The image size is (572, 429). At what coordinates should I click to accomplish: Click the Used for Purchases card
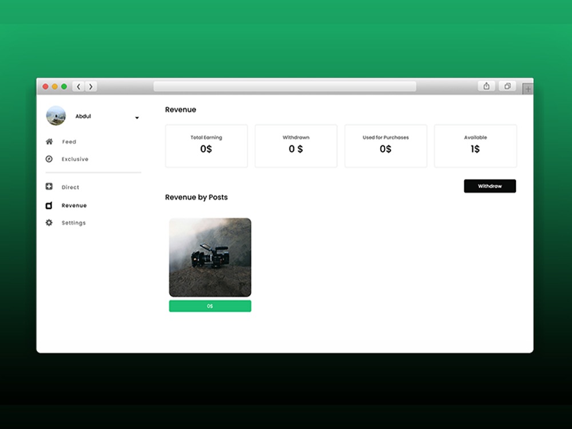(x=386, y=146)
